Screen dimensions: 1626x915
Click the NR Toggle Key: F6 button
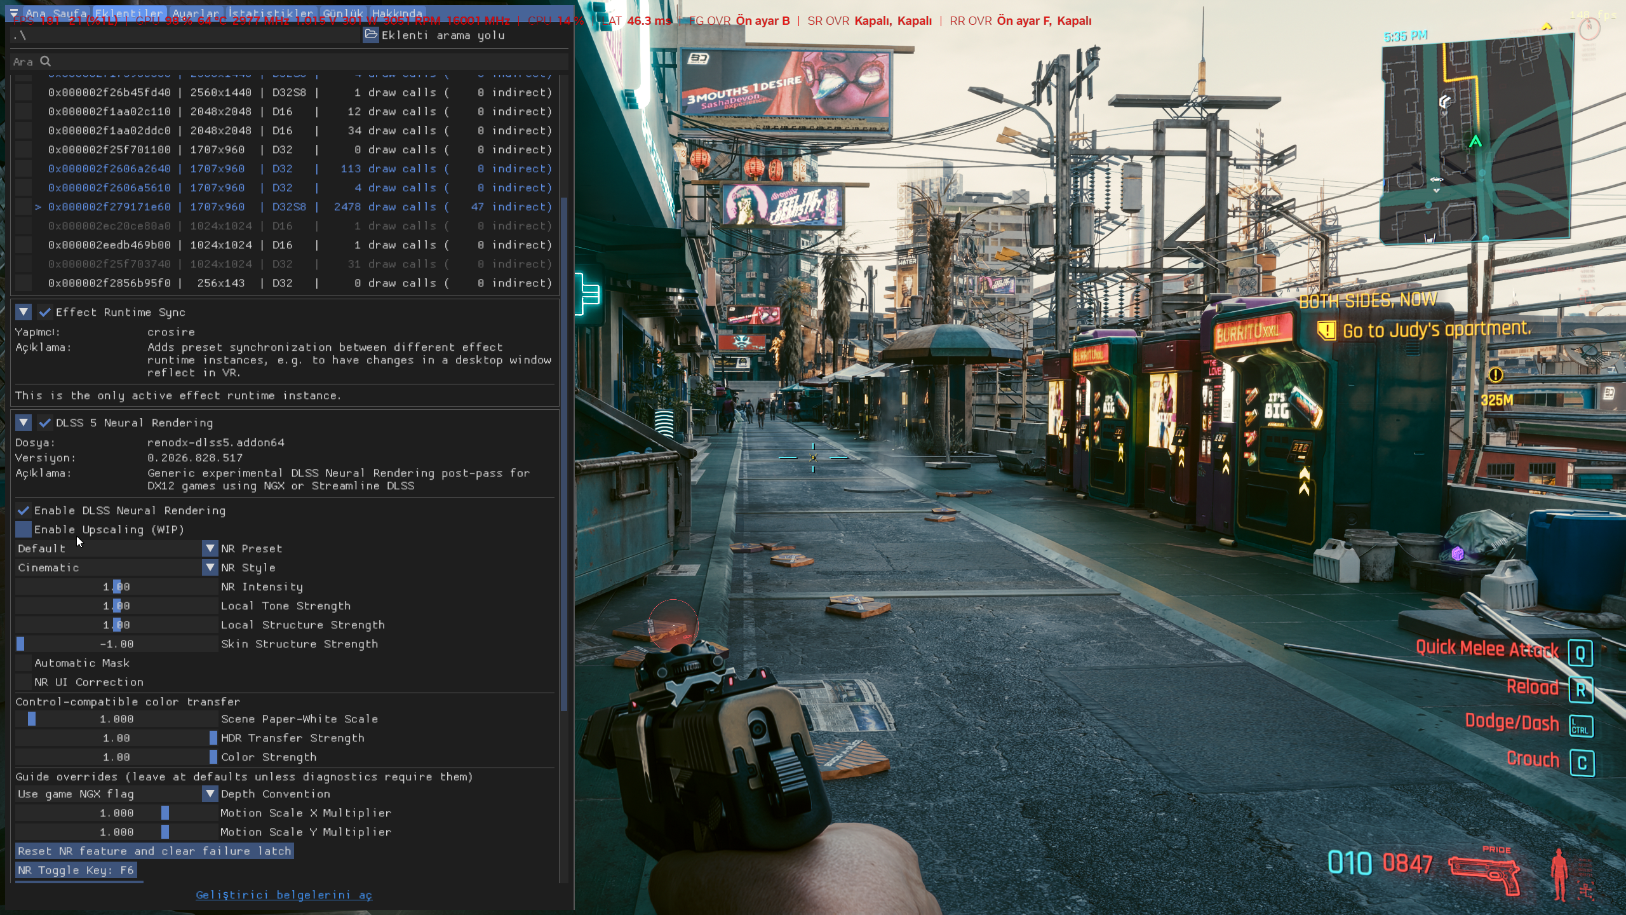[76, 870]
